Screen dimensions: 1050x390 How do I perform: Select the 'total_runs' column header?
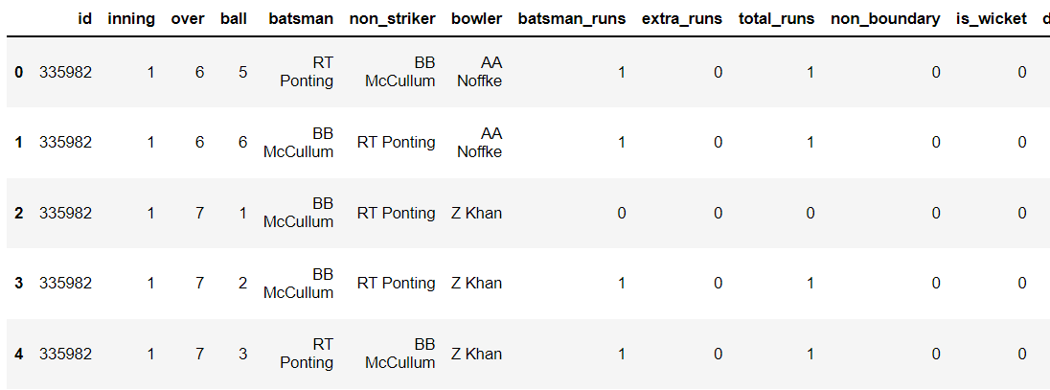point(777,19)
